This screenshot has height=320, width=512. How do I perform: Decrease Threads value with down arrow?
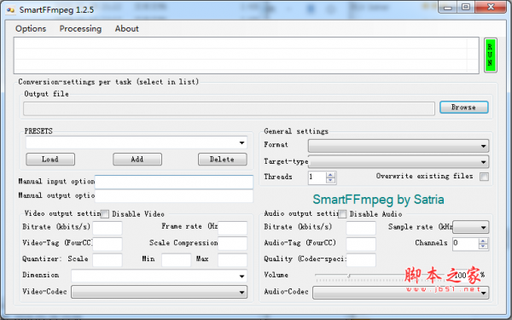[x=330, y=180]
